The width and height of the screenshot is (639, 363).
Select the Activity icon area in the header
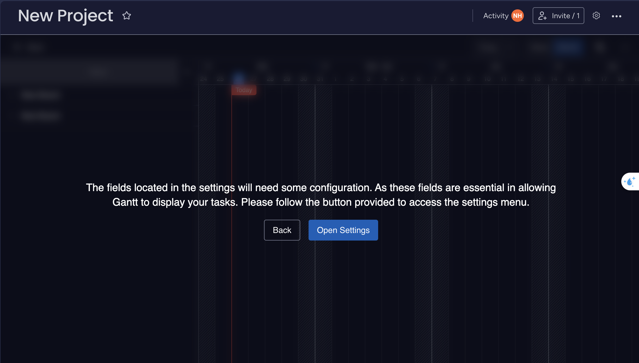pyautogui.click(x=496, y=15)
